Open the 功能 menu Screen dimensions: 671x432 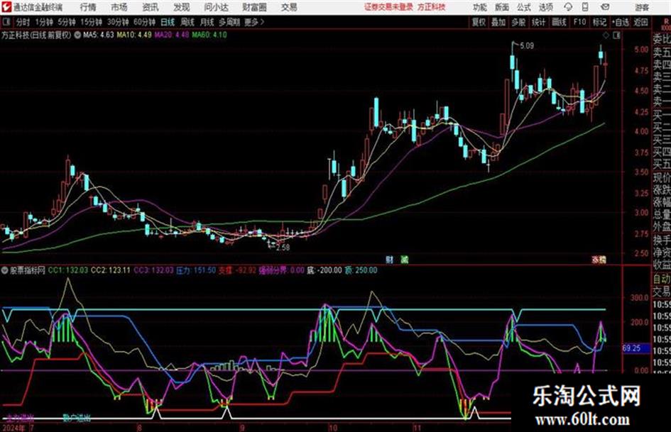pyautogui.click(x=480, y=7)
